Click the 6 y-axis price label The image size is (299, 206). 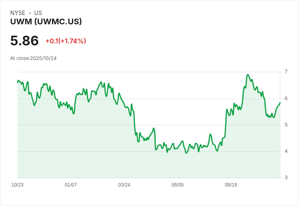pyautogui.click(x=286, y=99)
